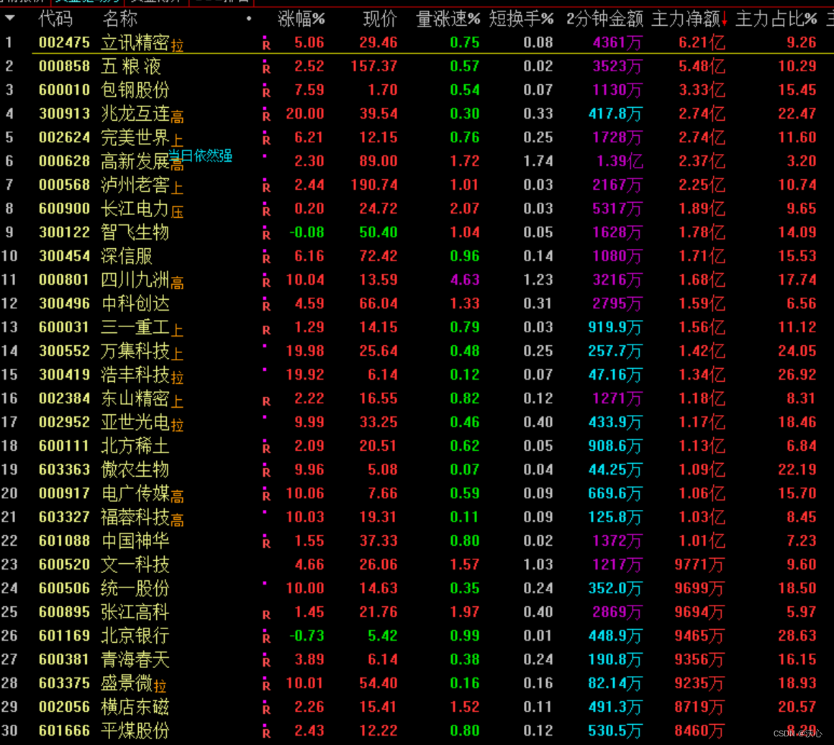Select stock name 高新发展
Viewport: 834px width, 745px height.
pos(135,161)
